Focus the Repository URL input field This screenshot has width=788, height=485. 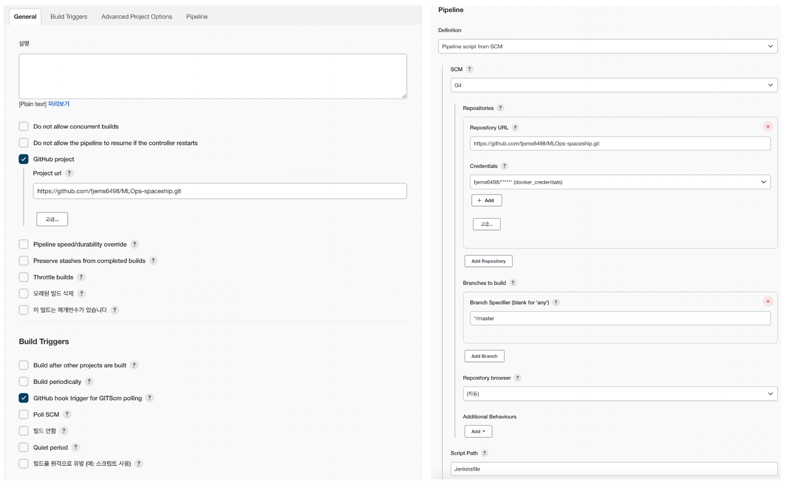620,143
